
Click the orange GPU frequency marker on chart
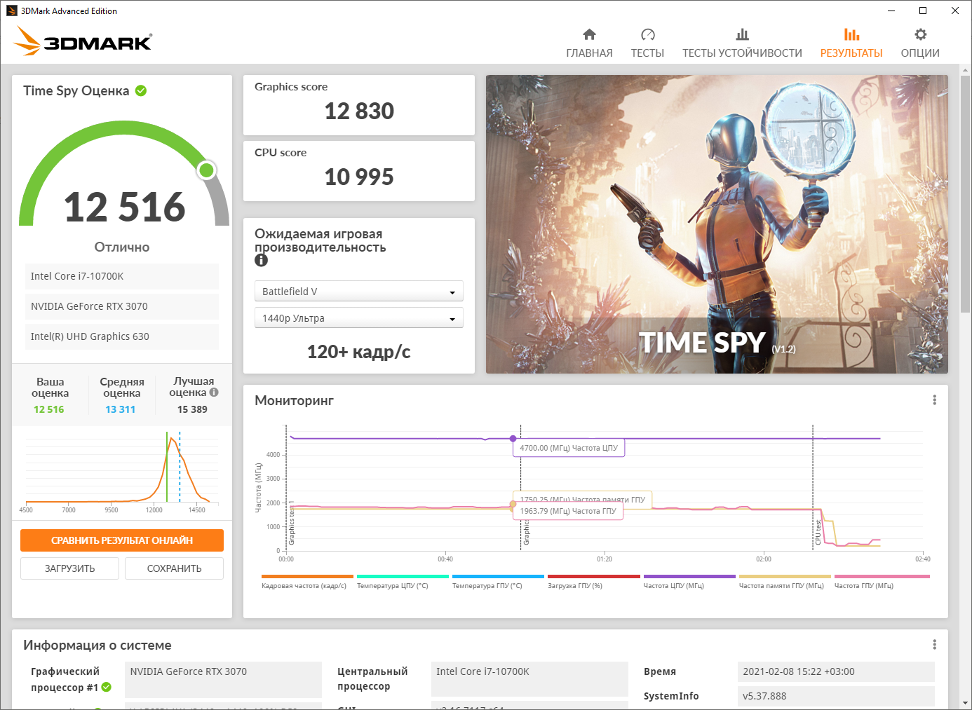513,504
